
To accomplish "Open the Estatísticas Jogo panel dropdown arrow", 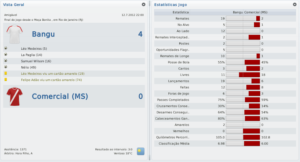I will click(x=294, y=5).
